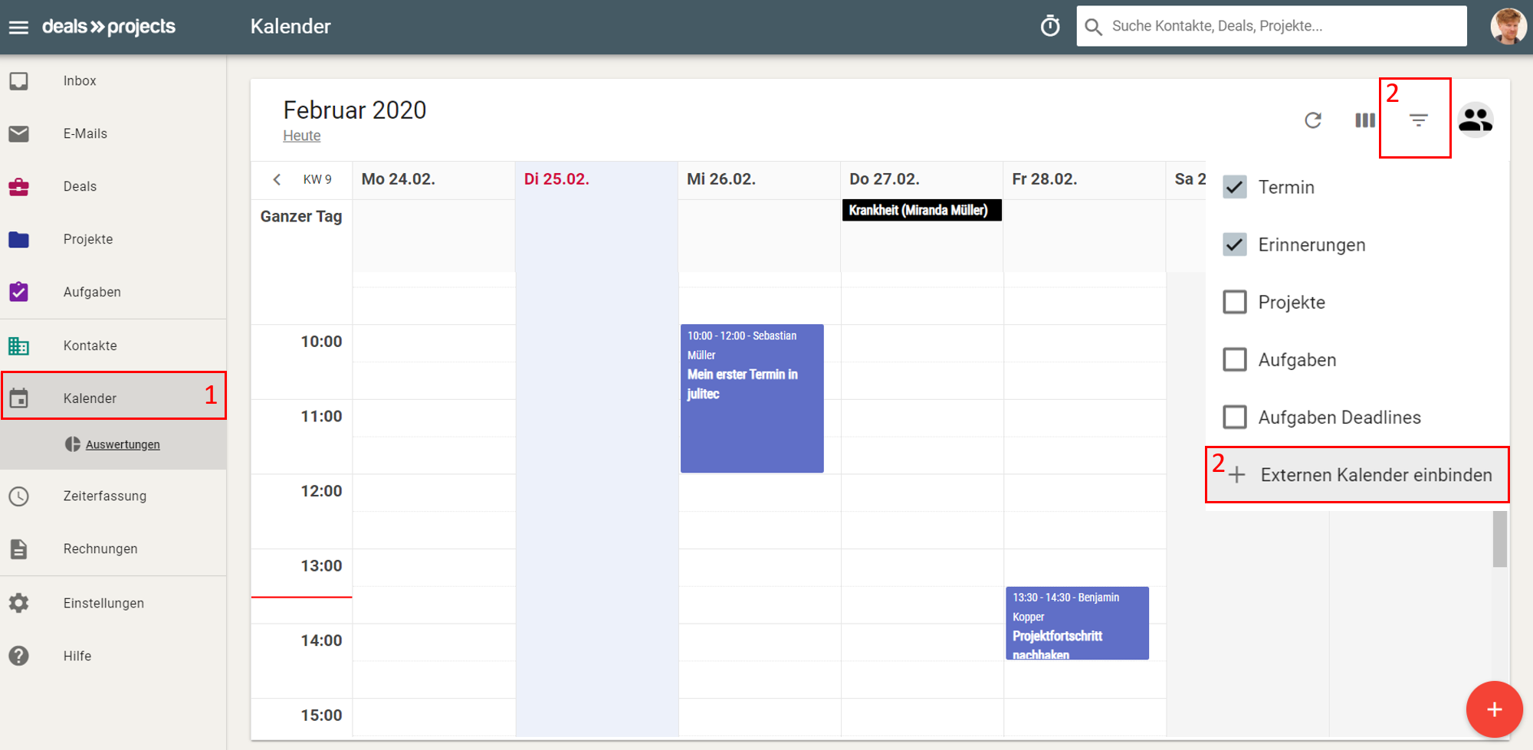Uncheck the Erinnerungen checkbox

pyautogui.click(x=1235, y=244)
